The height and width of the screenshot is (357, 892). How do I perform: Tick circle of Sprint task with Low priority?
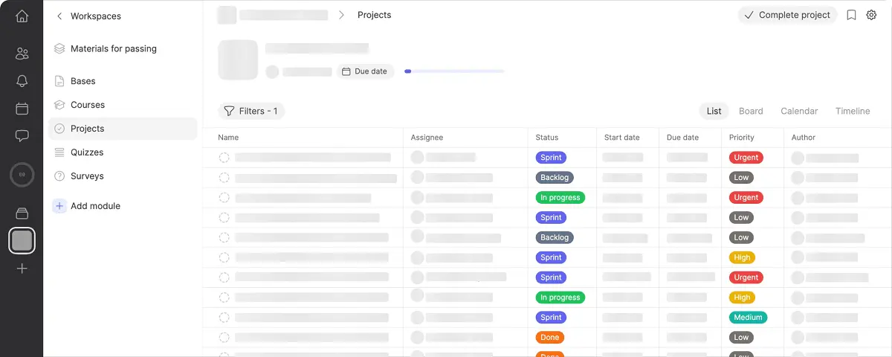[224, 218]
